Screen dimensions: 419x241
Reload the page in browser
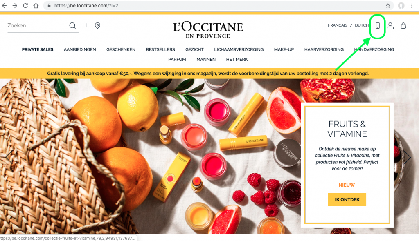(x=25, y=6)
